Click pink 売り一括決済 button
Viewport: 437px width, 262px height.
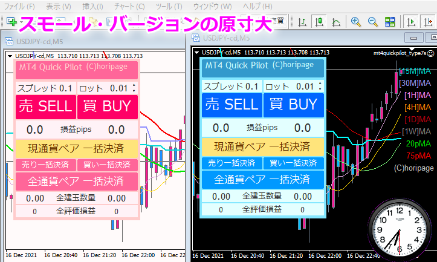[x=46, y=165]
